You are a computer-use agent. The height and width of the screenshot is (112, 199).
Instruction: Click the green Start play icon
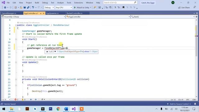pyautogui.click(x=75, y=7)
